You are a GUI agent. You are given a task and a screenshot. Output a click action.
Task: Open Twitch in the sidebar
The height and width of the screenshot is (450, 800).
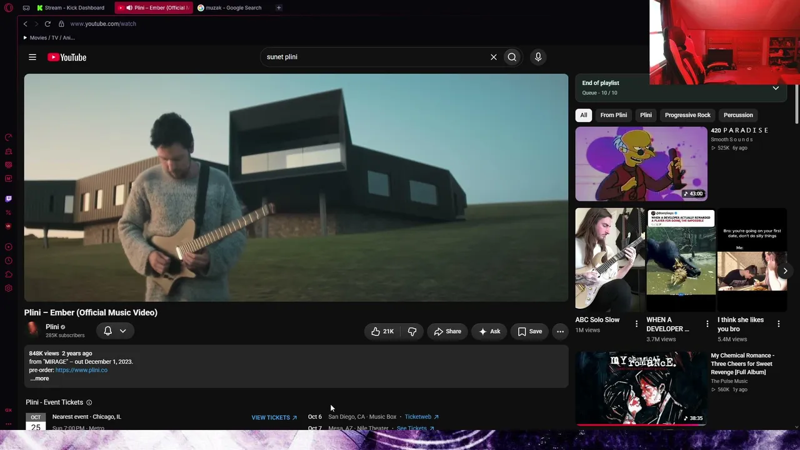point(8,199)
